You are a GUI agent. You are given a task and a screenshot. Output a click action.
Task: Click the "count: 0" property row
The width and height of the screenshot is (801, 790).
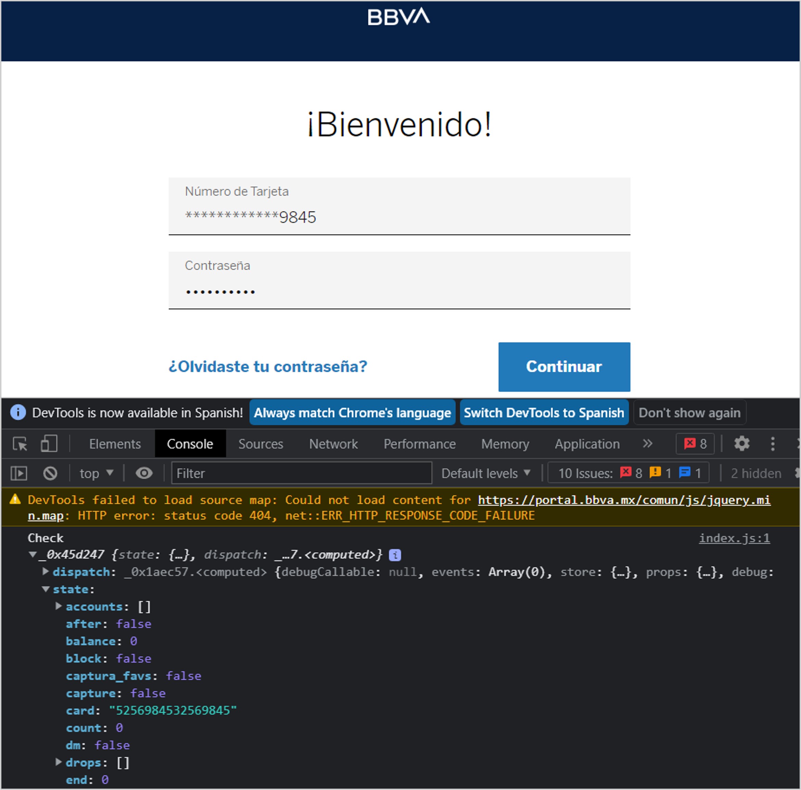95,728
